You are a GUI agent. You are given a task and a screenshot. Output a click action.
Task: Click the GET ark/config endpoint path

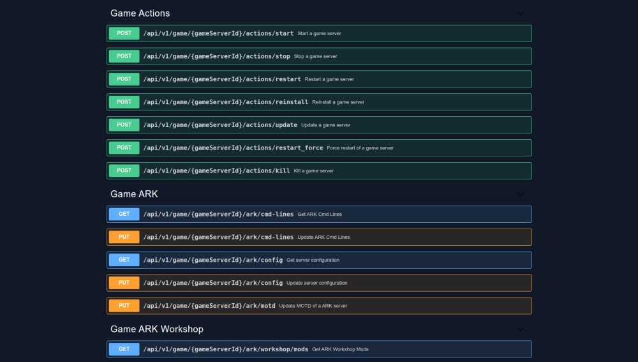212,260
